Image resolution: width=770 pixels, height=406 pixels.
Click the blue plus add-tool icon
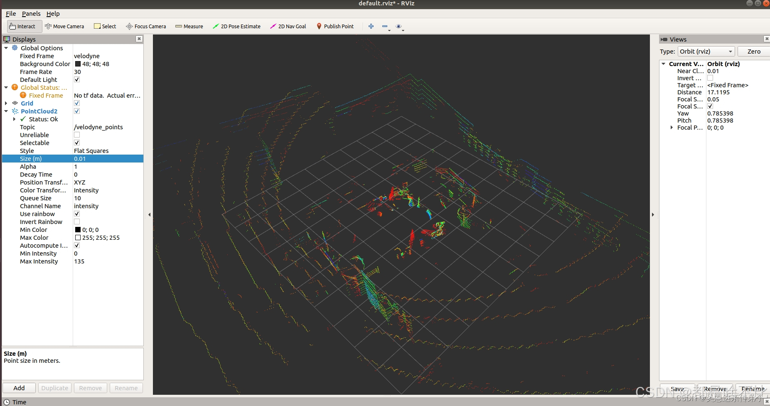click(x=371, y=26)
